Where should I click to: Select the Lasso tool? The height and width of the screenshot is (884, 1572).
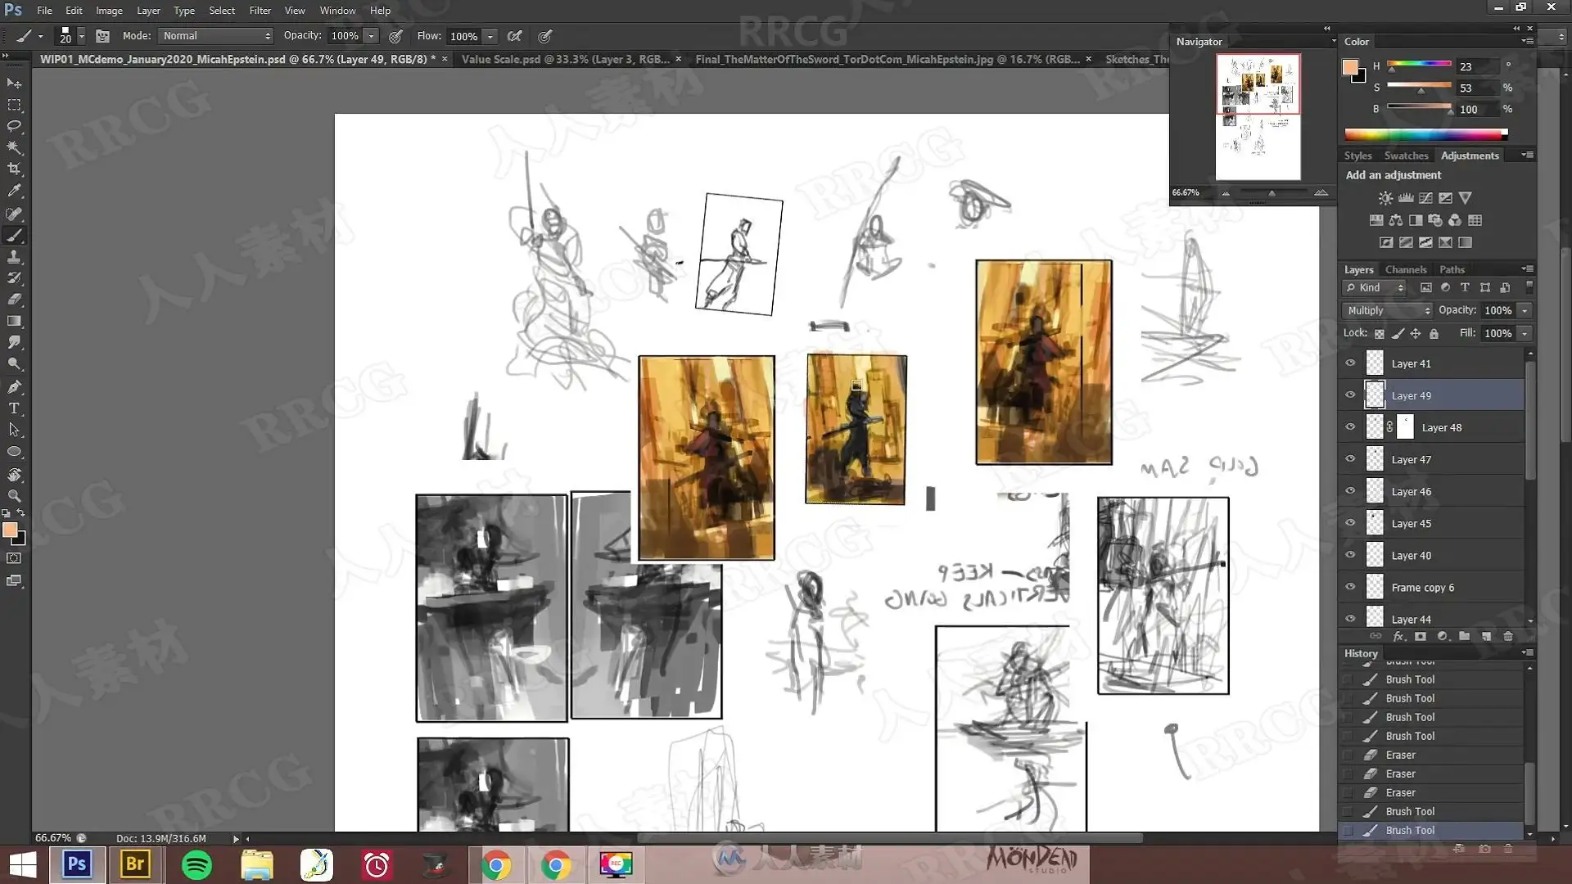(x=14, y=126)
